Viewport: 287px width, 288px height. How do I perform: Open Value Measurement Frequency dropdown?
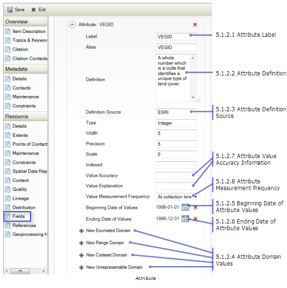point(195,196)
